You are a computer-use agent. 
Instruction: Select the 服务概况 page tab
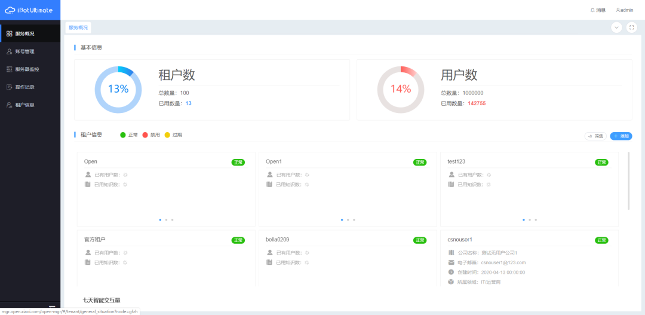click(x=78, y=27)
